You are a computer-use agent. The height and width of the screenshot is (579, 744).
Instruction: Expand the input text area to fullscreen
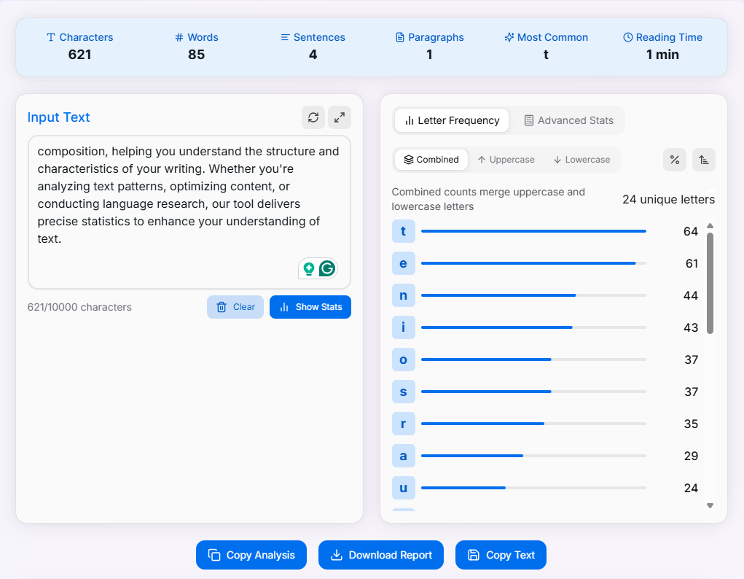[340, 117]
